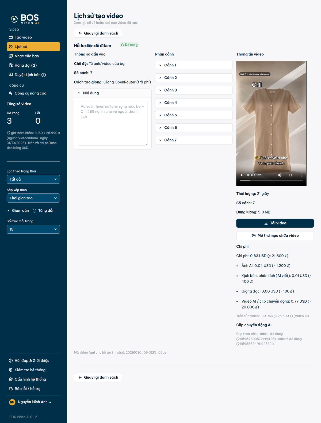Open the Sắp xếp theo dropdown
321x423 pixels.
coord(33,198)
